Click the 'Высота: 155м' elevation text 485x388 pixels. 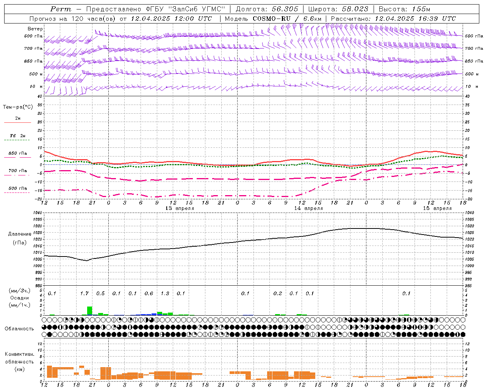(x=404, y=9)
